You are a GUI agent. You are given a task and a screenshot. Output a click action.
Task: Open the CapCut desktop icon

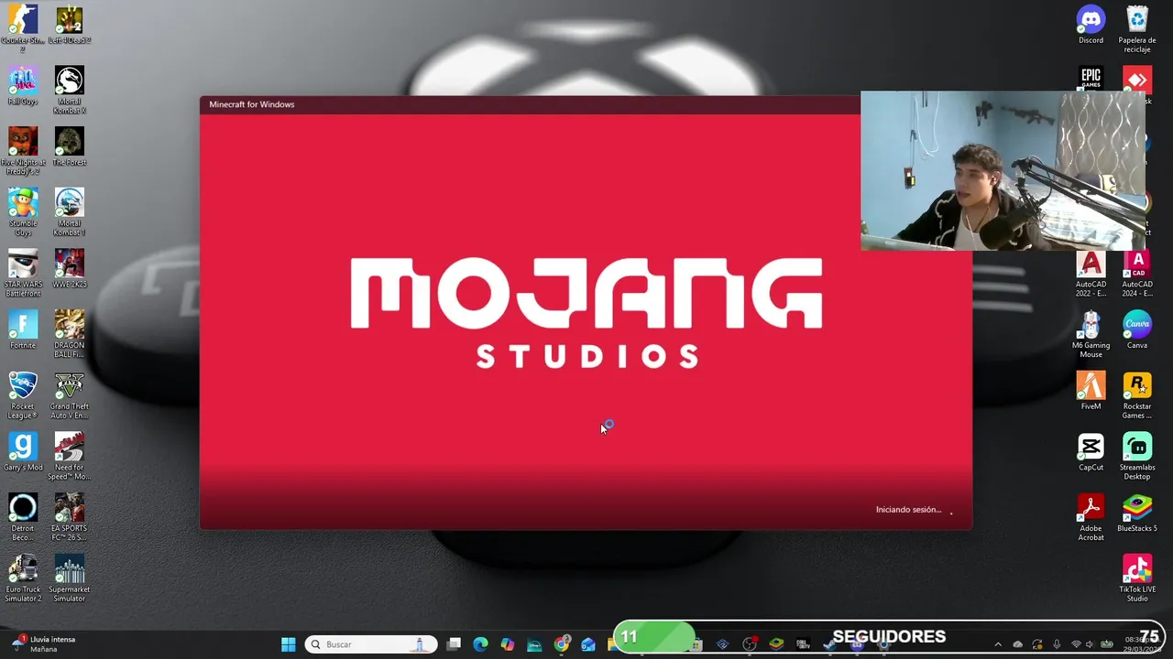(x=1091, y=451)
